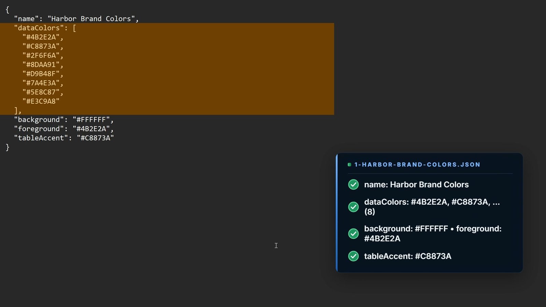
Task: Select the "1-HARBOR-BRAND-COLORS.JSON" card heading
Action: click(417, 165)
